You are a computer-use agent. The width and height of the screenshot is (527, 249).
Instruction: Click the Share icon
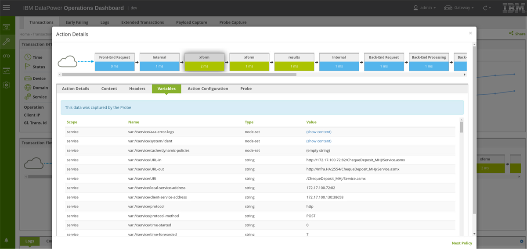(511, 33)
